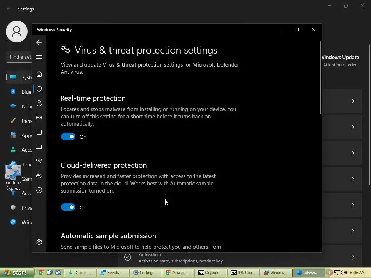Open Firewall & network protection antenna icon

(39, 118)
